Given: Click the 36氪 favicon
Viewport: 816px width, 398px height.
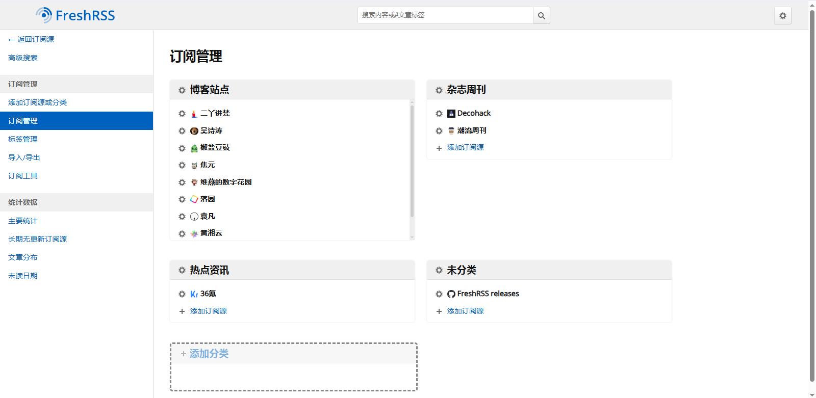Looking at the screenshot, I should 194,294.
